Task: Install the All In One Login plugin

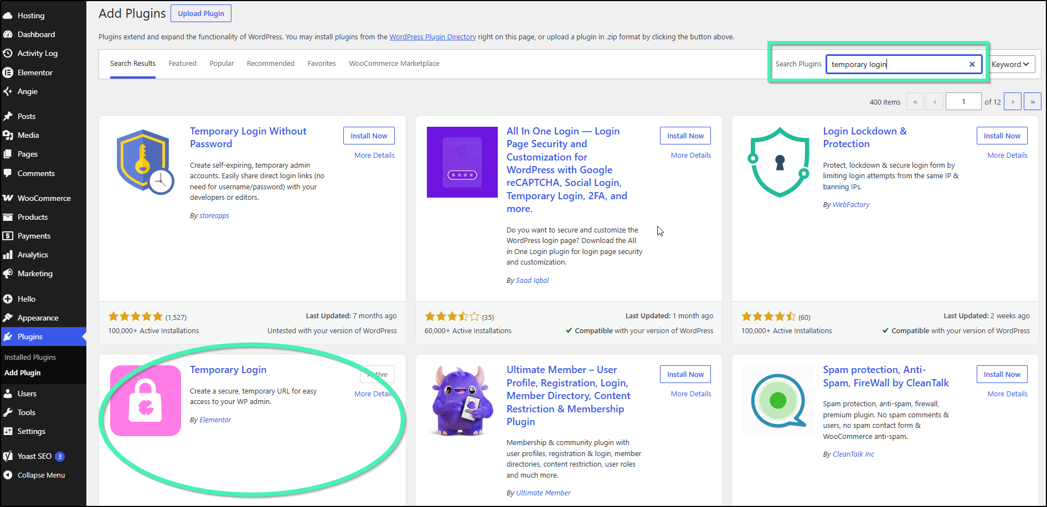Action: [685, 136]
